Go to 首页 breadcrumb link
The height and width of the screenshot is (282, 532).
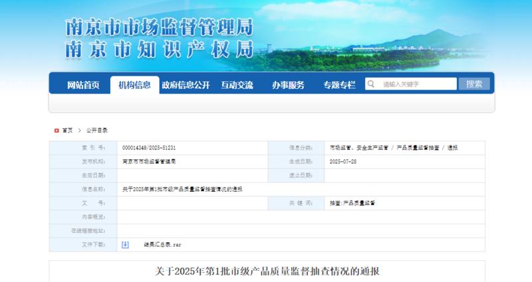pos(67,130)
